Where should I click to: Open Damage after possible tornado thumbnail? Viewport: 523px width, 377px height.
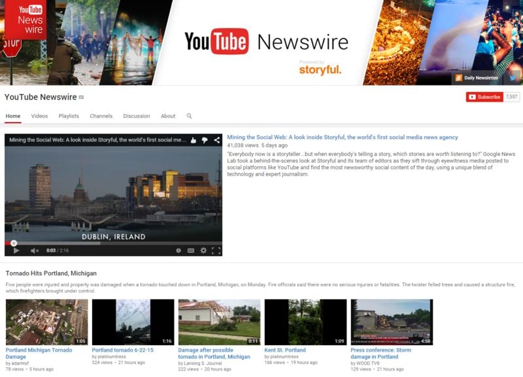tap(220, 322)
